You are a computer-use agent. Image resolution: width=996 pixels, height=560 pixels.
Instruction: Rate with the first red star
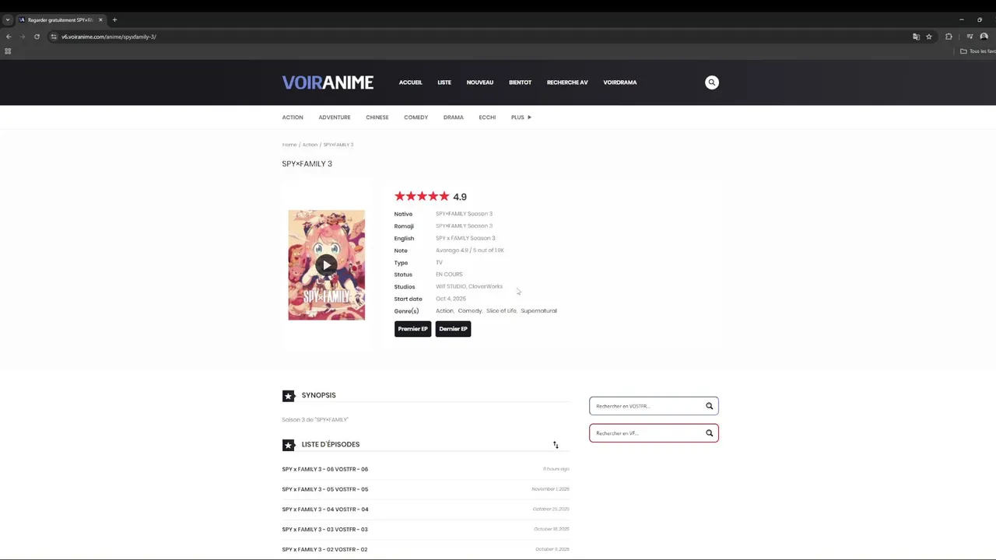[400, 196]
